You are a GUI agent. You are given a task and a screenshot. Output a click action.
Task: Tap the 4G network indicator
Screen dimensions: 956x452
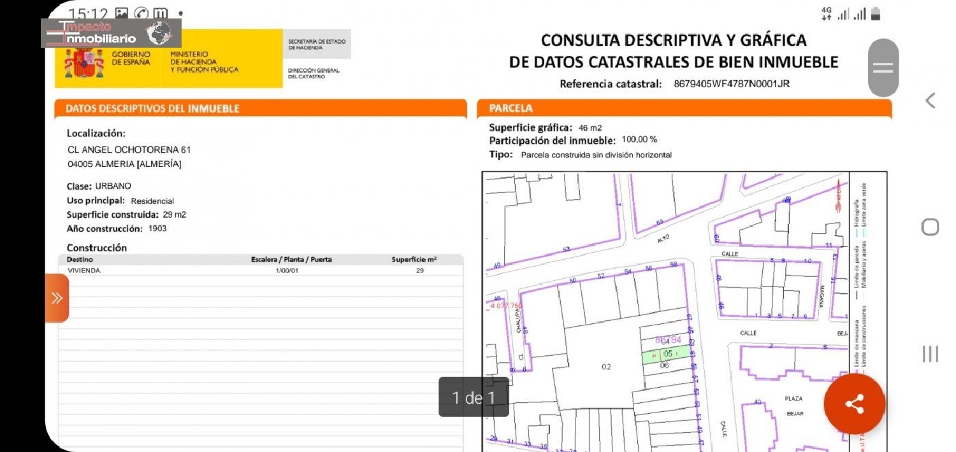(x=827, y=14)
